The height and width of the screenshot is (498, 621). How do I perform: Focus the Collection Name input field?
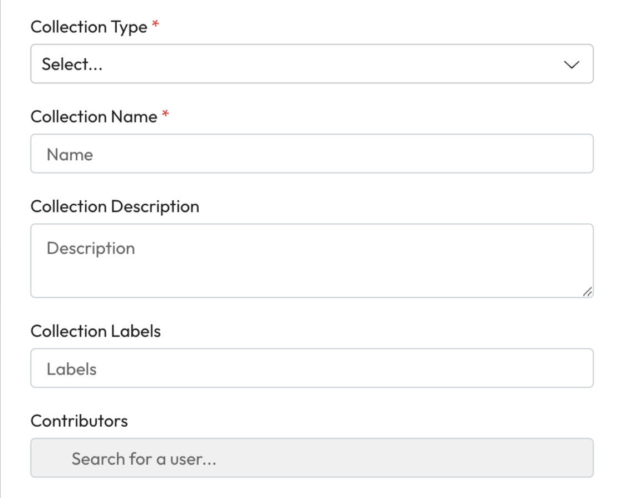tap(312, 154)
